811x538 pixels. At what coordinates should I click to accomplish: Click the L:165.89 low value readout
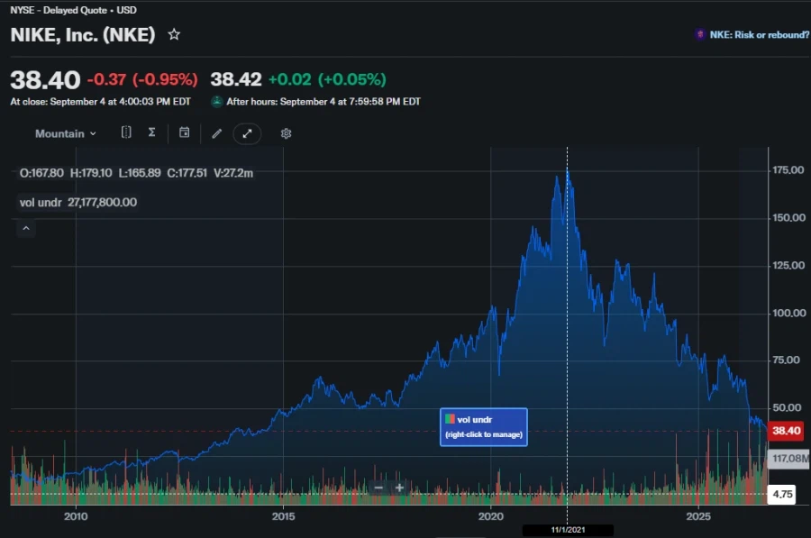click(x=140, y=173)
